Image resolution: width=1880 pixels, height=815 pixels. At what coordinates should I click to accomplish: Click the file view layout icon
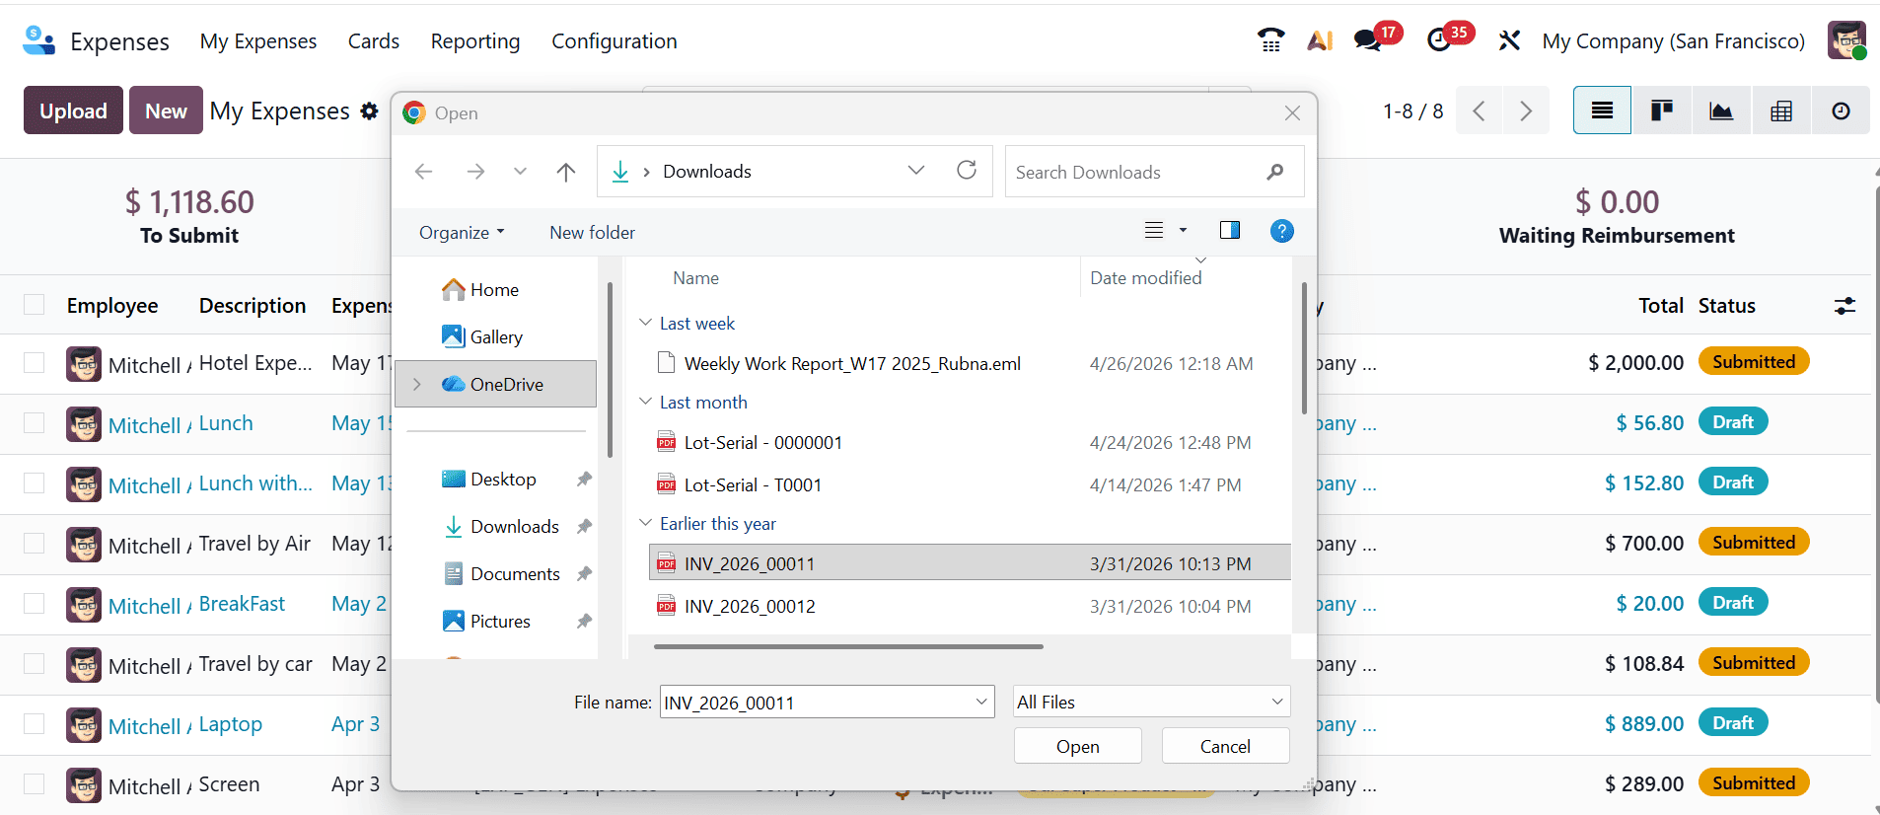coord(1154,231)
